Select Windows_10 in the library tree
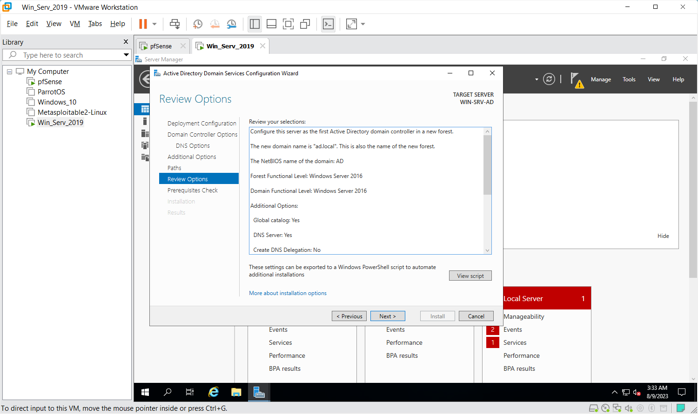 [57, 102]
